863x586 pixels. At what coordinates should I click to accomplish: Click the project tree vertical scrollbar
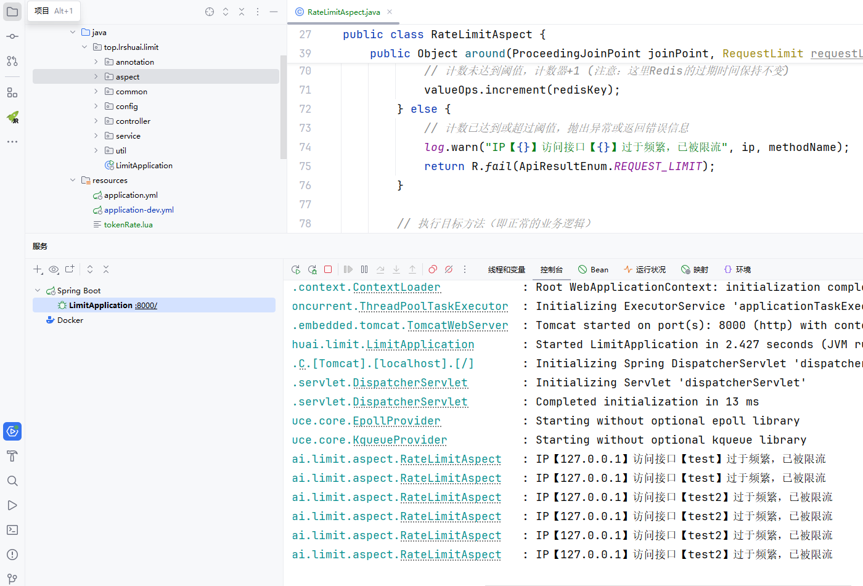click(283, 105)
